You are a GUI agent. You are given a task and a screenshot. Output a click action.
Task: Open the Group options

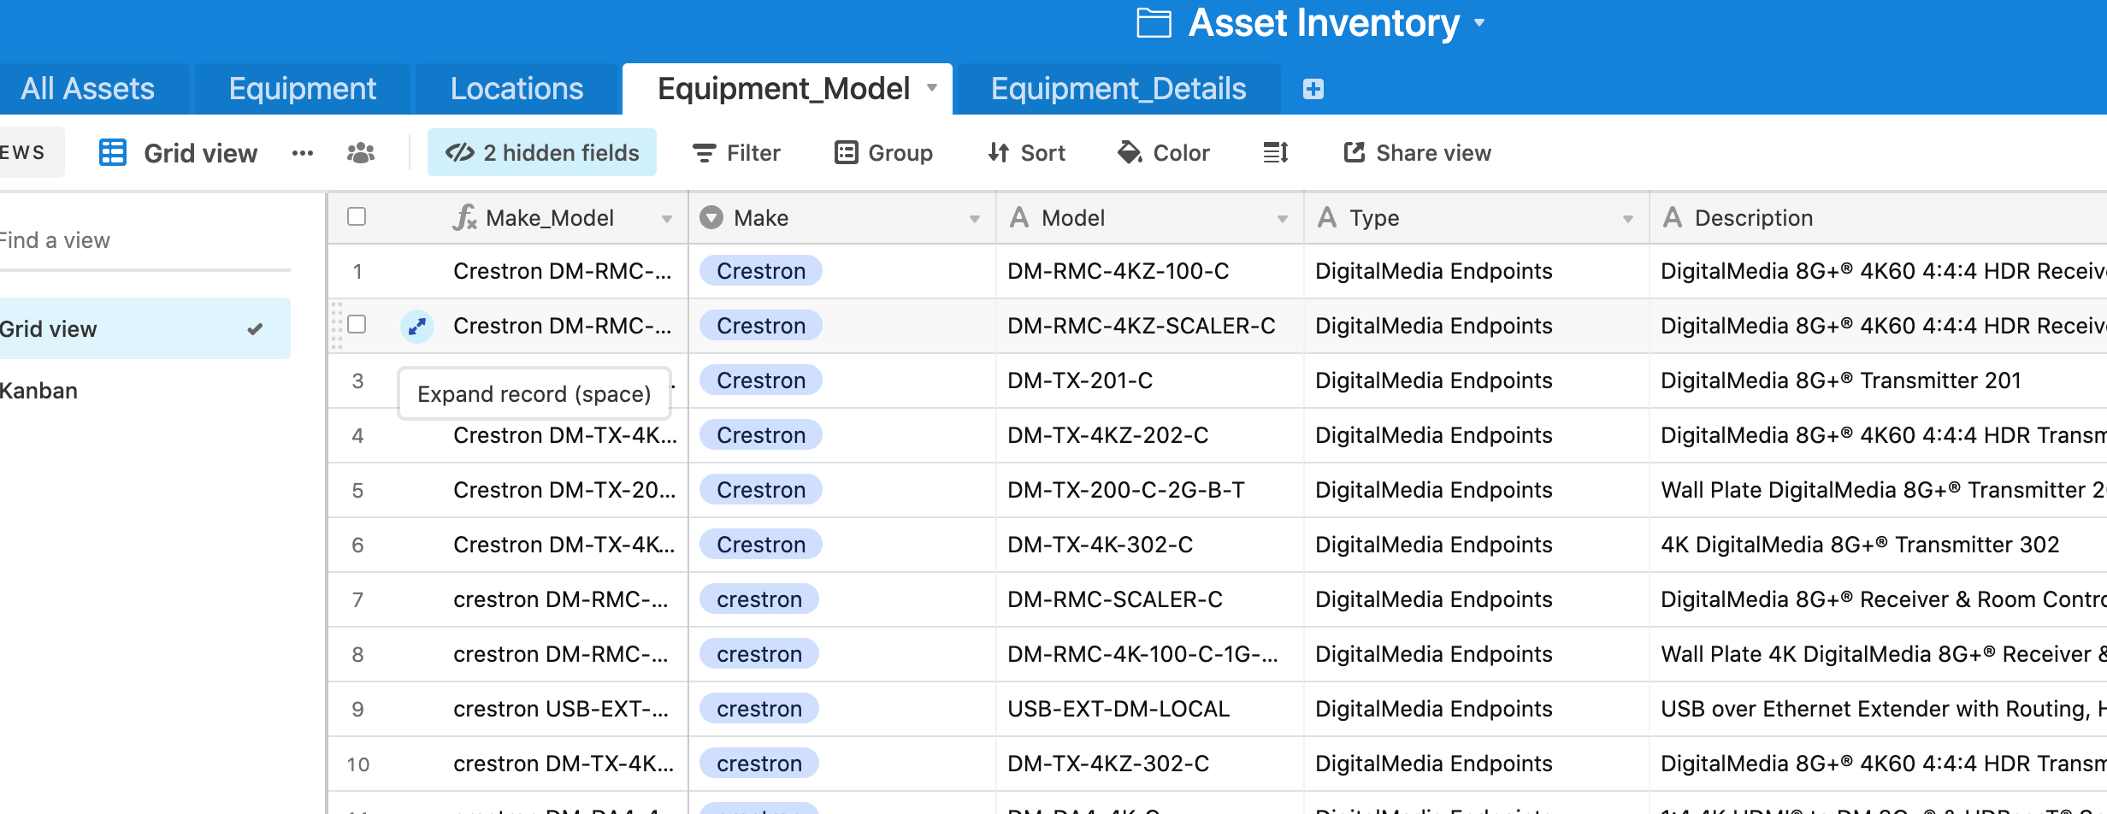[883, 153]
